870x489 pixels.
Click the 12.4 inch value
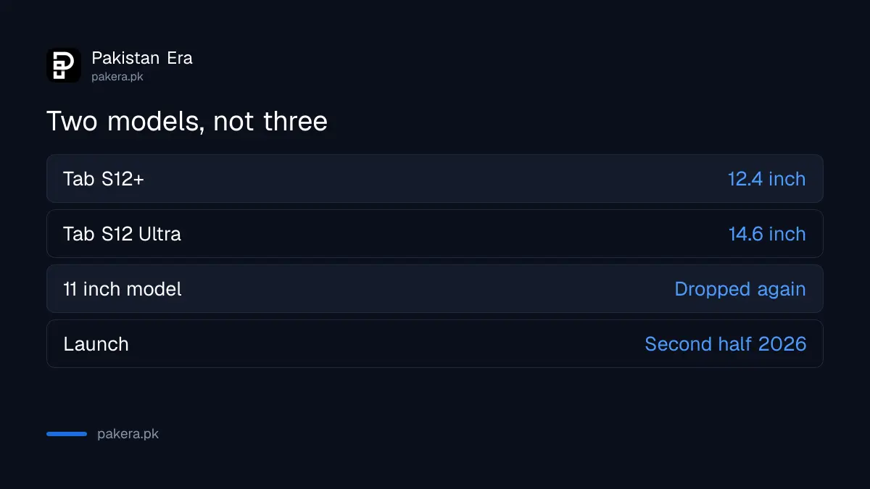tap(767, 179)
